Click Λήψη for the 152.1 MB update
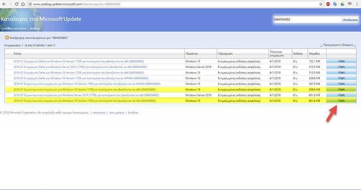The width and height of the screenshot is (361, 190). click(x=341, y=61)
